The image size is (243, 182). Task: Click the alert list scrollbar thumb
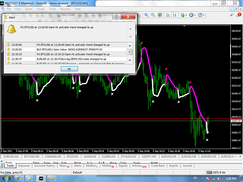[x=130, y=52]
